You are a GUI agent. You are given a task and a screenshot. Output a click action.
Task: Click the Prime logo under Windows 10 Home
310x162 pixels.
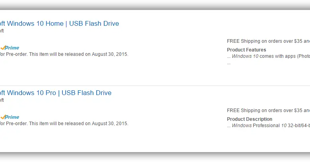pyautogui.click(x=10, y=48)
